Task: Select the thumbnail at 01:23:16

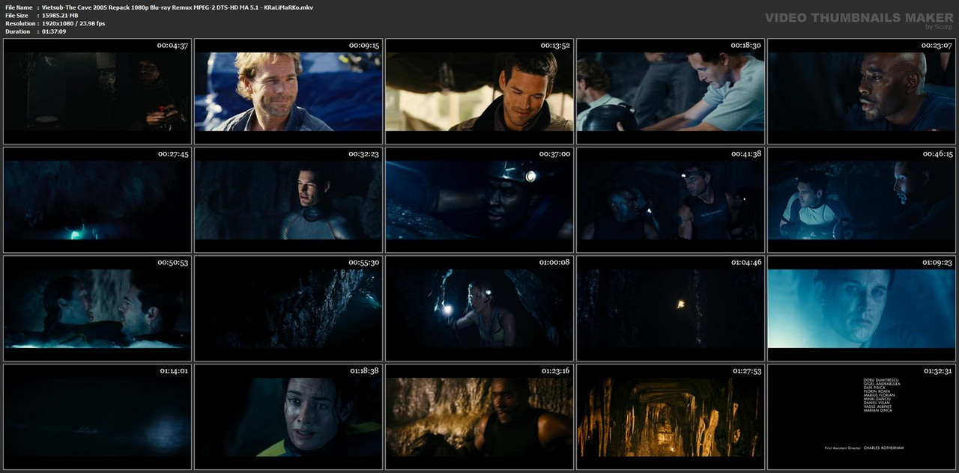Action: [479, 417]
